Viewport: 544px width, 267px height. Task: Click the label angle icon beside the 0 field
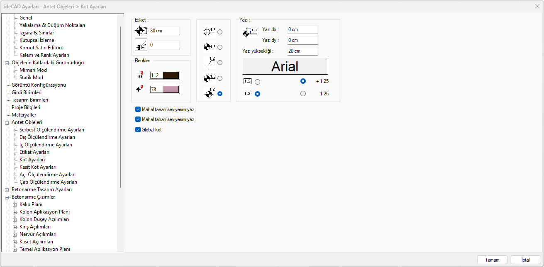141,45
